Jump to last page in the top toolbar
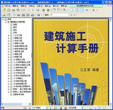 point(38,10)
